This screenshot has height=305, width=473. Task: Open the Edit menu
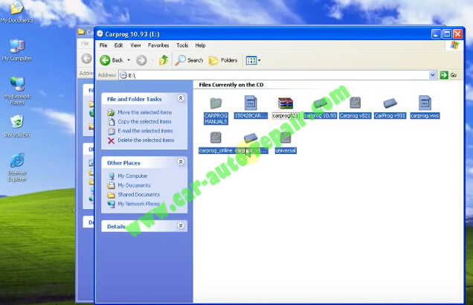coord(118,45)
